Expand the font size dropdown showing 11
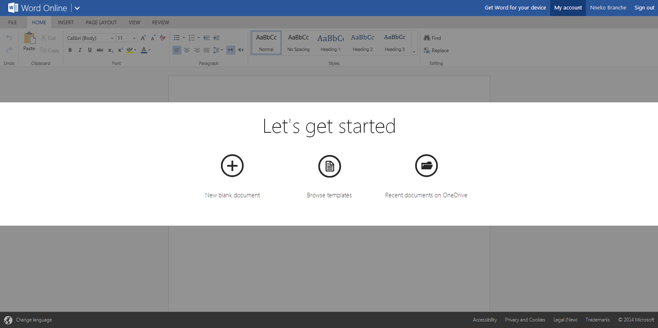The width and height of the screenshot is (658, 328). point(134,38)
